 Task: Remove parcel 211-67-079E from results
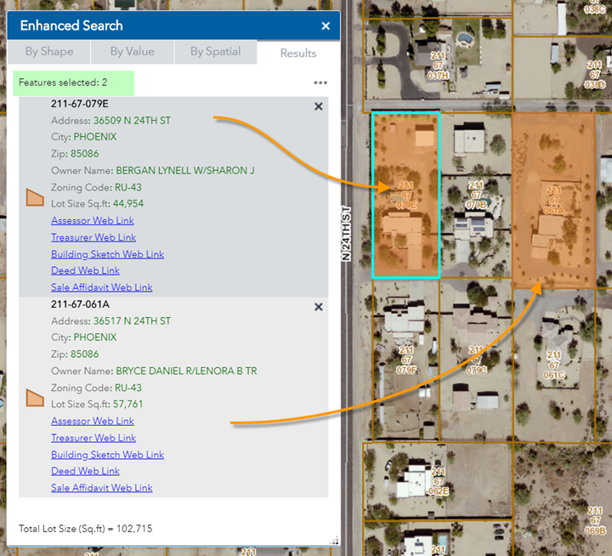(x=319, y=106)
